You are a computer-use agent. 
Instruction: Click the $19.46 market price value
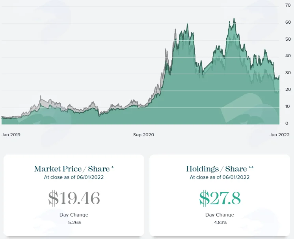click(x=74, y=198)
